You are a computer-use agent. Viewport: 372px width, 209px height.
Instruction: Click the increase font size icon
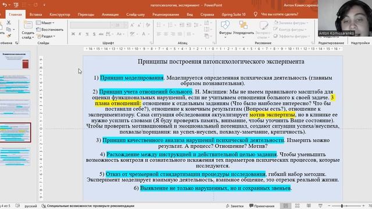tap(132, 25)
